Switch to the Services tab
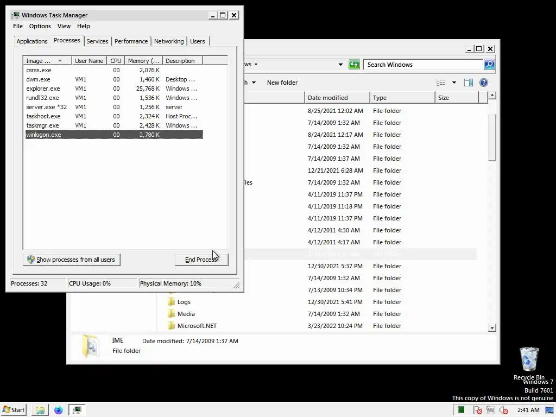The height and width of the screenshot is (417, 556). click(97, 41)
